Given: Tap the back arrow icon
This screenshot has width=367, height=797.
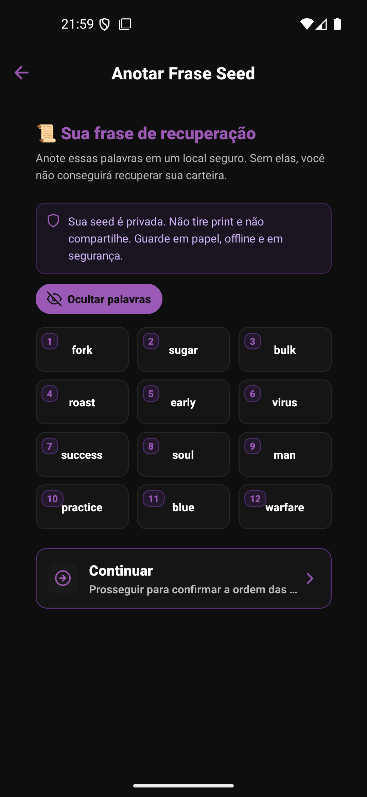Looking at the screenshot, I should pyautogui.click(x=21, y=73).
